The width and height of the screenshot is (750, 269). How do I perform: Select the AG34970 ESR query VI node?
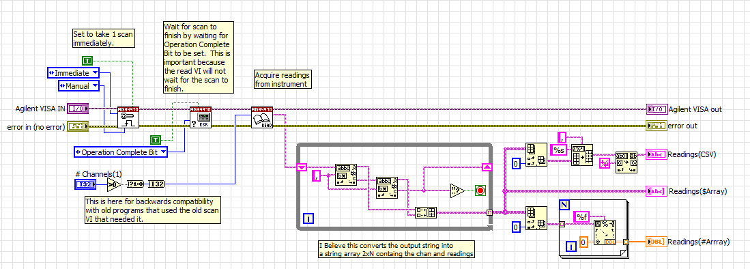click(x=200, y=117)
